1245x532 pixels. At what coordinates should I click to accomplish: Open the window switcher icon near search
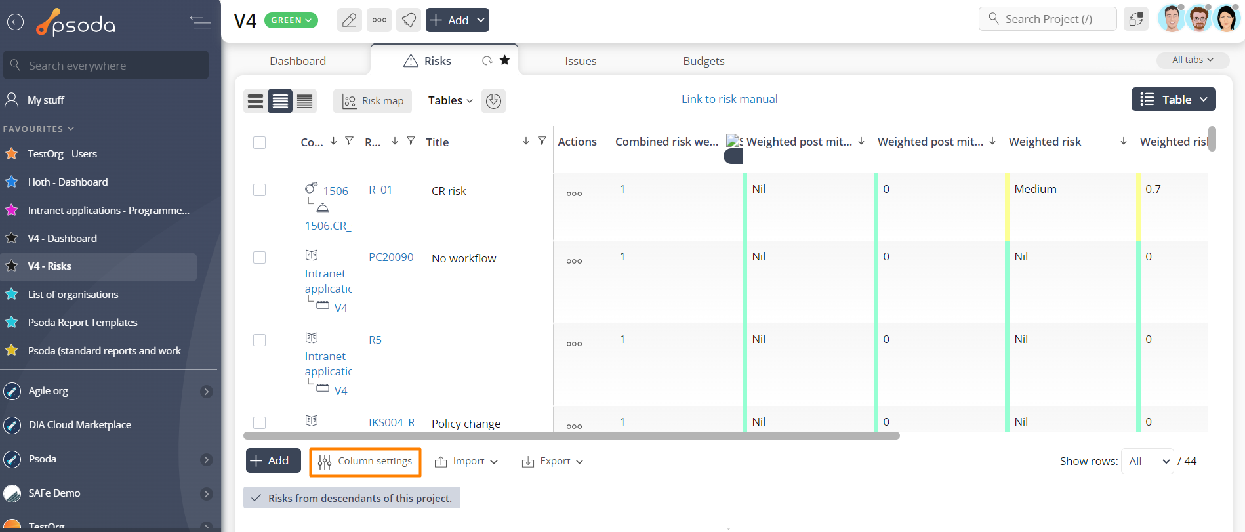pos(1136,19)
